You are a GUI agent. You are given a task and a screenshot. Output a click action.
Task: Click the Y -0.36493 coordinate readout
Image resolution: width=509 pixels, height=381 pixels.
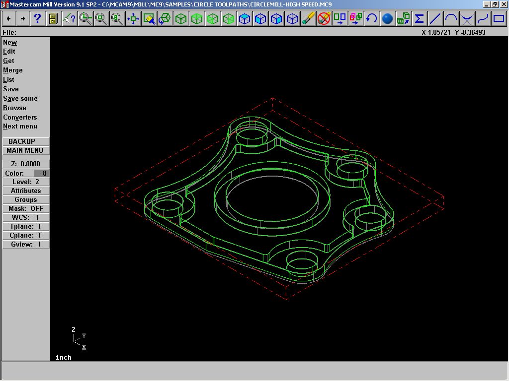pos(470,32)
